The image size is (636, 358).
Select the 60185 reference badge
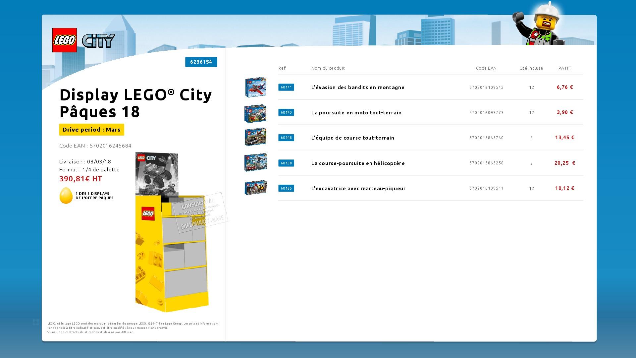pyautogui.click(x=286, y=188)
